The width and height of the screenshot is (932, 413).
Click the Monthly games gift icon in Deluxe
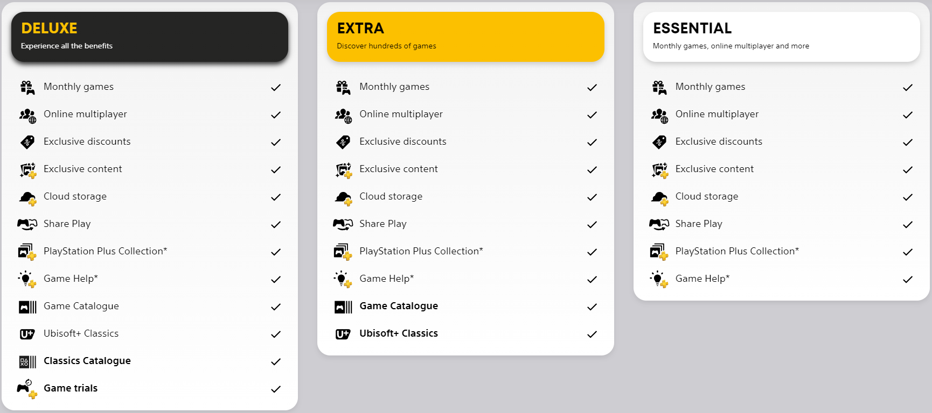[27, 87]
